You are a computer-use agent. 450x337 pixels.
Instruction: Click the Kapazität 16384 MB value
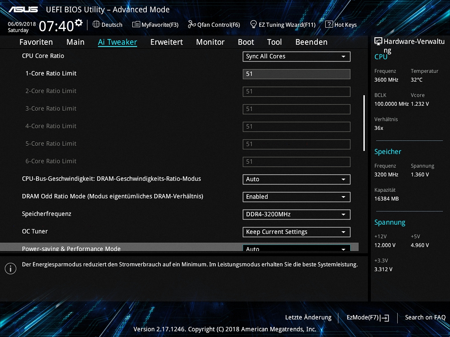click(386, 199)
